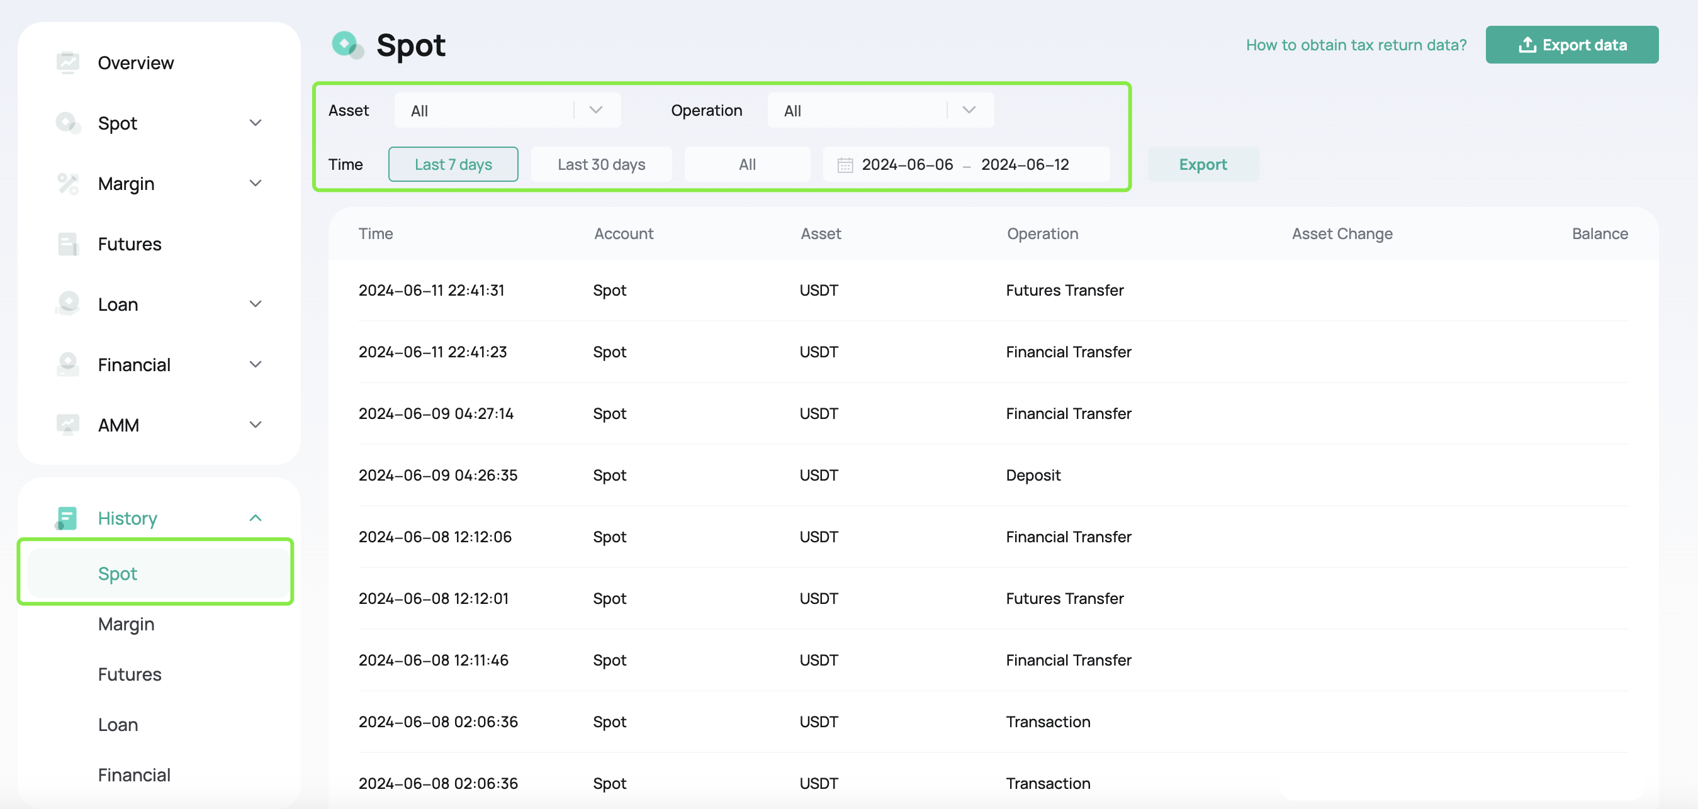Open Overview in the sidebar

pyautogui.click(x=136, y=62)
